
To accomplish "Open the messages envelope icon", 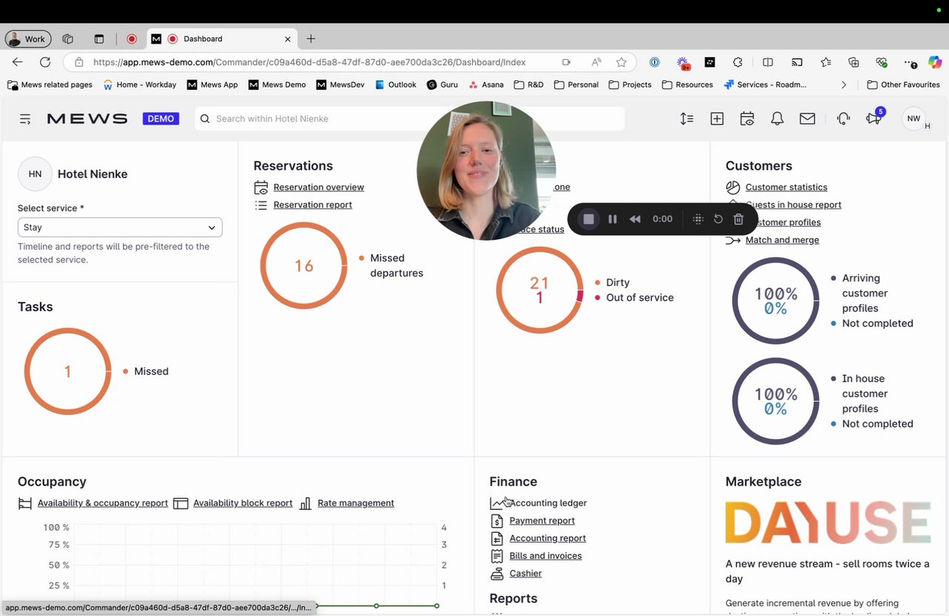I will pyautogui.click(x=807, y=119).
